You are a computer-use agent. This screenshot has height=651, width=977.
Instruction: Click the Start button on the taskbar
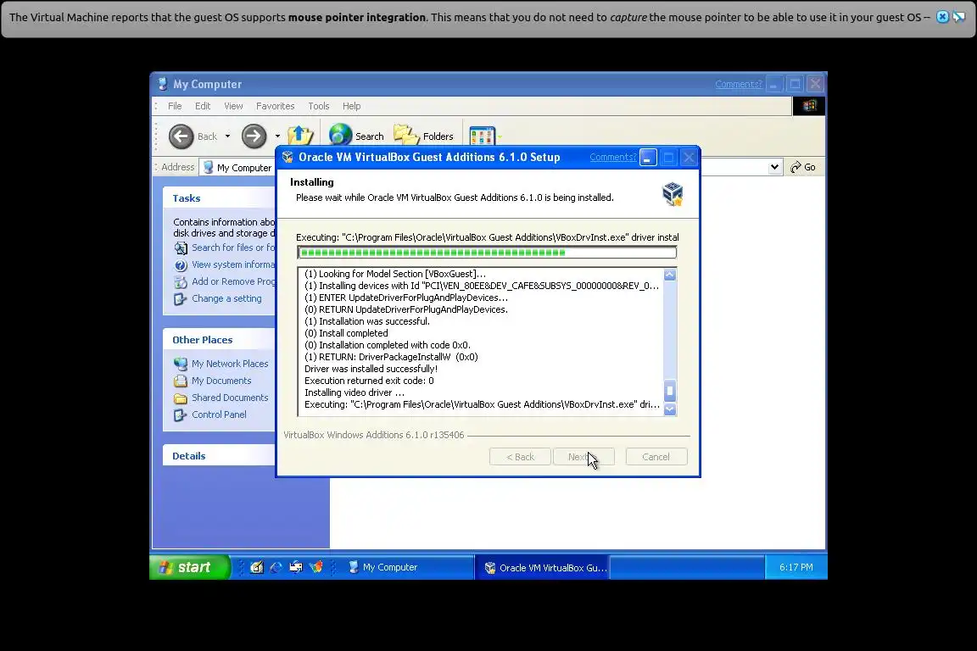189,567
